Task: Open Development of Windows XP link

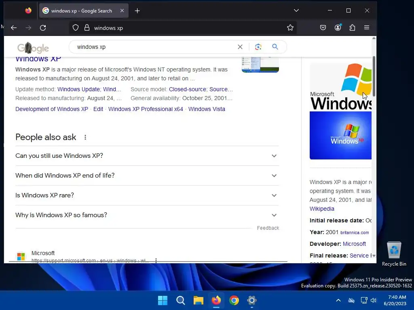Action: pos(52,109)
